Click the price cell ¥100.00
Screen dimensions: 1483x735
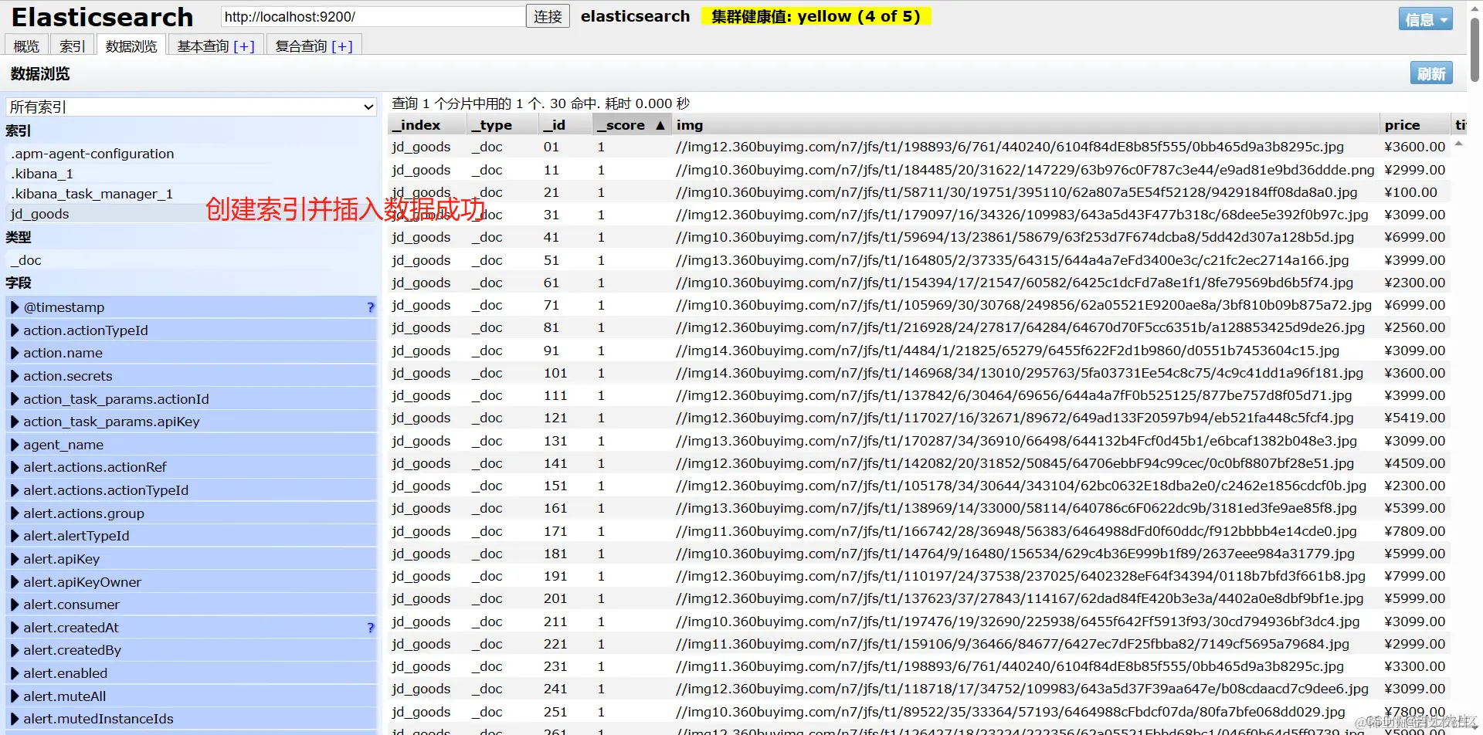(1410, 192)
